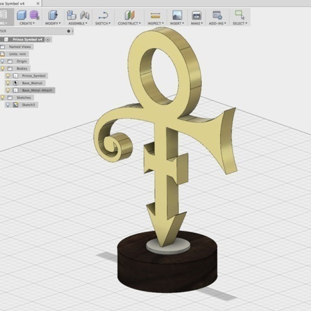Select the Create Box tool icon

pos(22,15)
